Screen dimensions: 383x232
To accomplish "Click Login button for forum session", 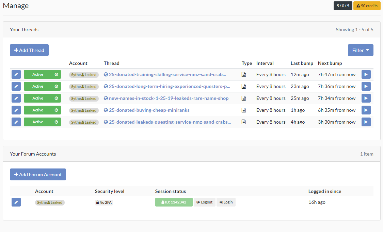I will 226,202.
